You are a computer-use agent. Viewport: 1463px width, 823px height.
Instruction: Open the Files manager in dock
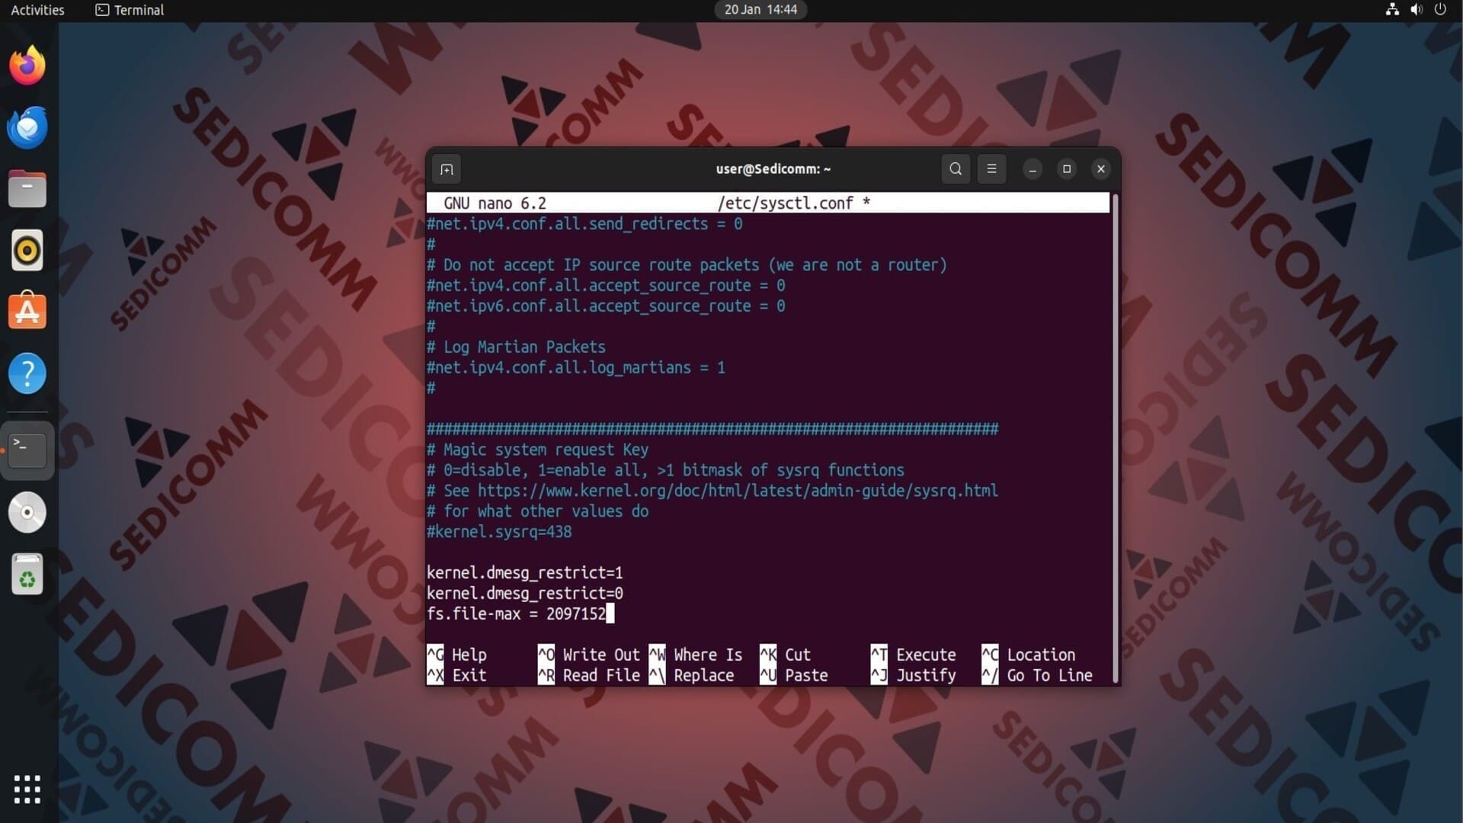coord(27,189)
